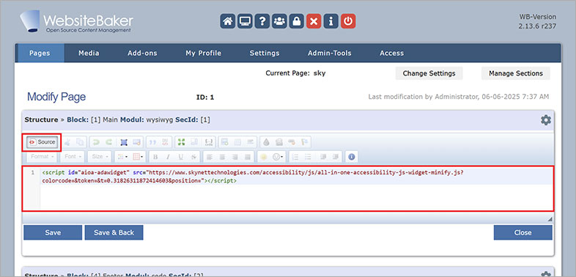Click the 'ID: 1' text
This screenshot has width=576, height=277.
pos(205,97)
